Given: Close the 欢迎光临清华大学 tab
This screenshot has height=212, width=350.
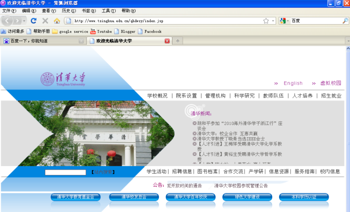Looking at the screenshot, I should [x=167, y=41].
